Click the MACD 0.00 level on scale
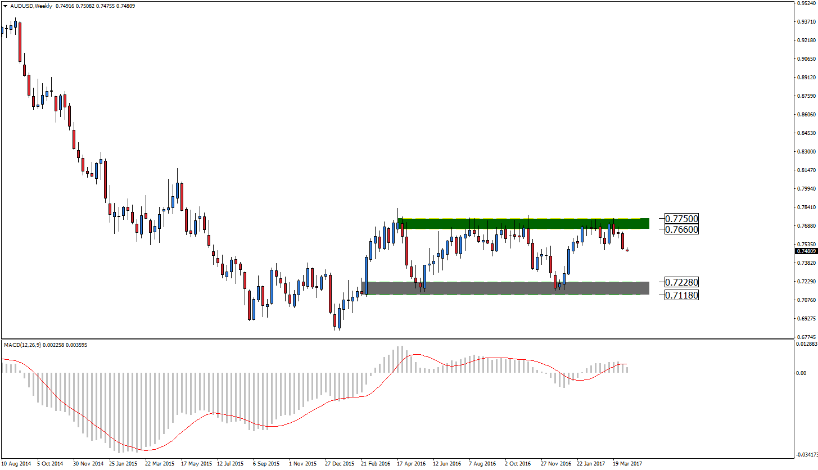The width and height of the screenshot is (818, 470). 802,373
